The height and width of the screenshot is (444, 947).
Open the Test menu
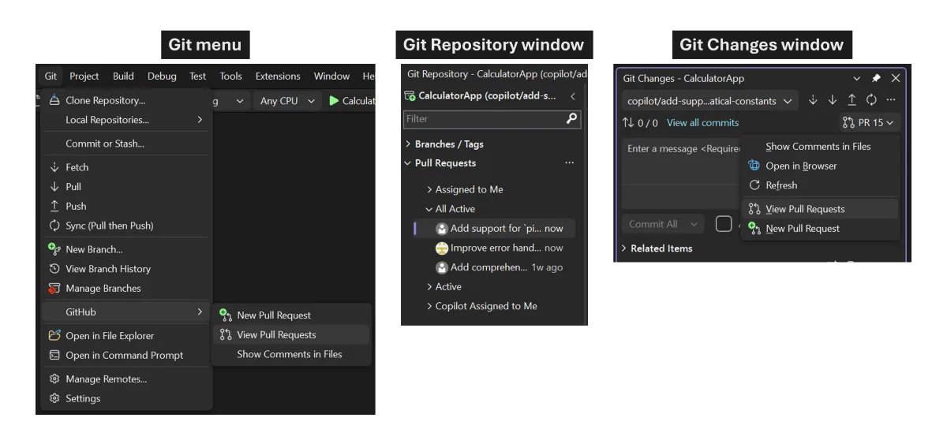197,76
